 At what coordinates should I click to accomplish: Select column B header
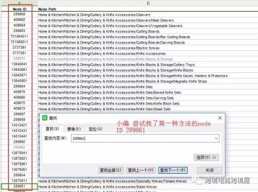pos(148,3)
